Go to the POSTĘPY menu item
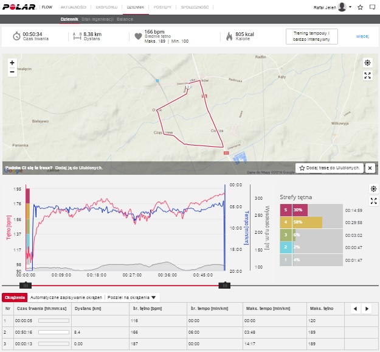This screenshot has width=380, height=352. pos(162,7)
